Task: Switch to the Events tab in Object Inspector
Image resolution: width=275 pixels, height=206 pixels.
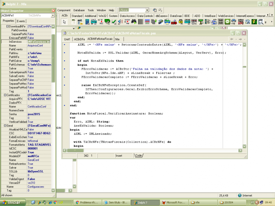Action: pos(21,21)
